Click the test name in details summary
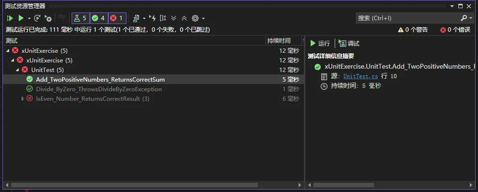This screenshot has width=478, height=192. pyautogui.click(x=400, y=67)
